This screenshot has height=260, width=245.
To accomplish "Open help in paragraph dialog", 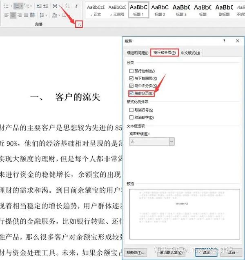I will pos(224,41).
